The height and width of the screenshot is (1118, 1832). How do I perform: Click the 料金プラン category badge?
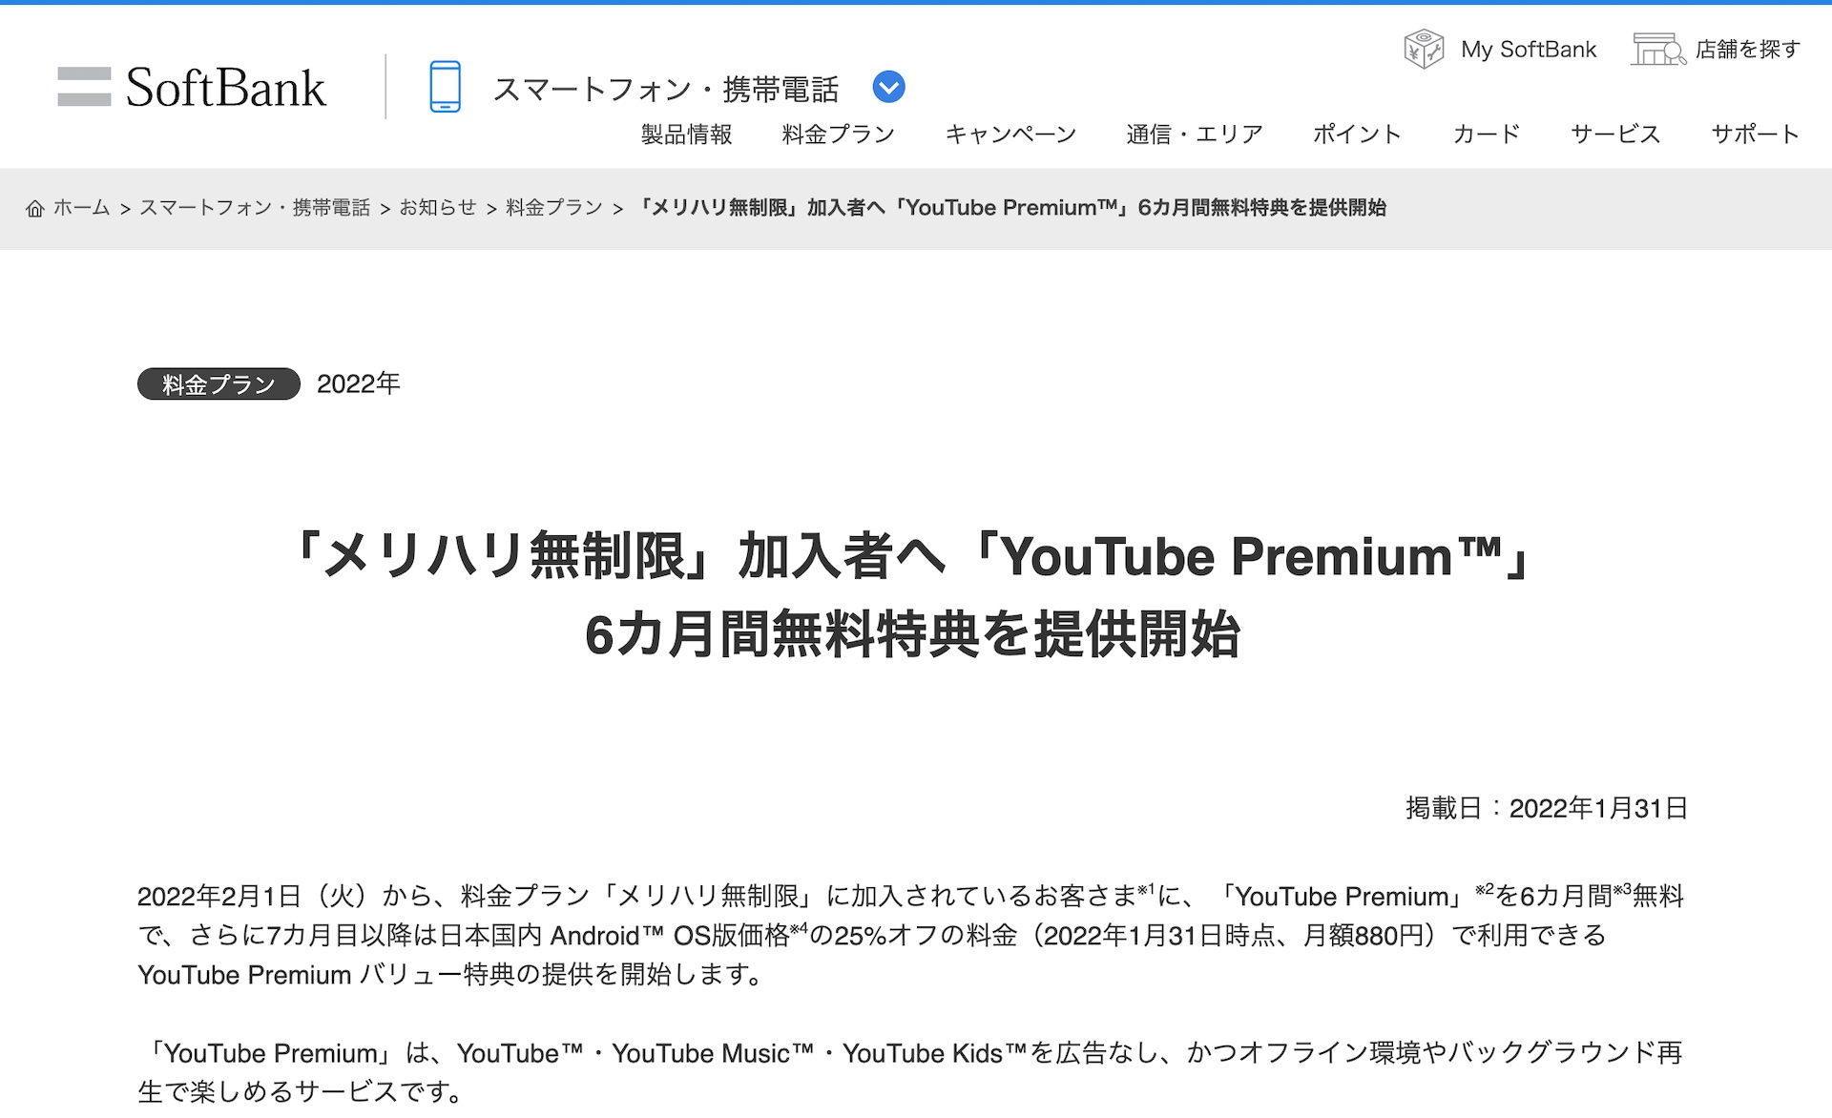[219, 384]
